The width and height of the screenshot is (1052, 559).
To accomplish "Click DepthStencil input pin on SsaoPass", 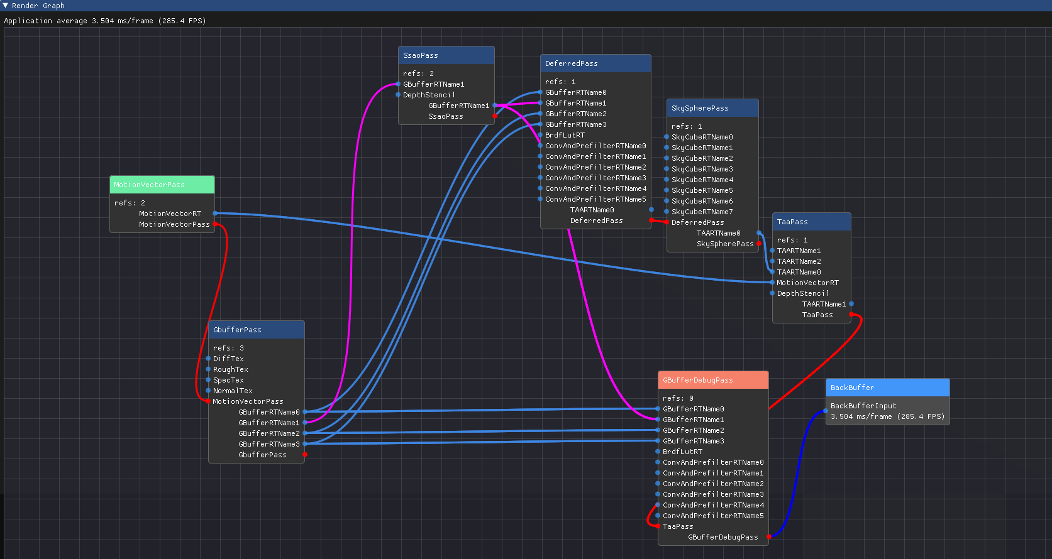I will click(x=398, y=95).
